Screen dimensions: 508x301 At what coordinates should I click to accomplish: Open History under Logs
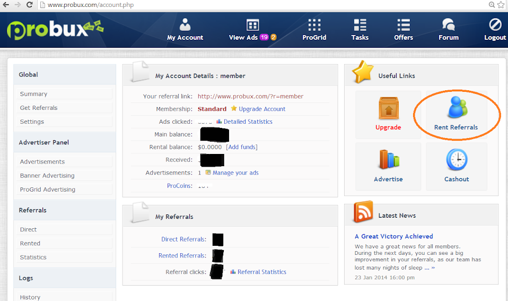64,297
